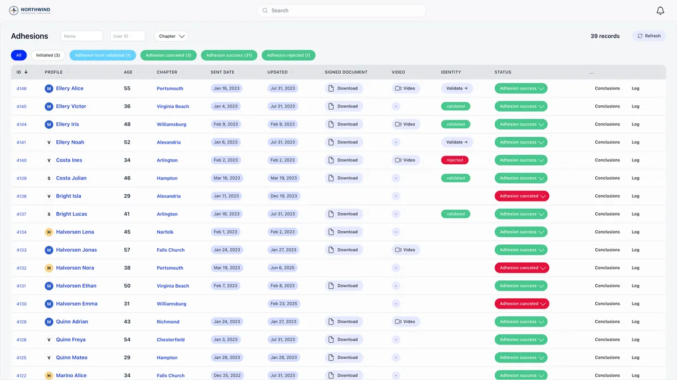Click document icon in Ellery Noah's Download

[331, 142]
